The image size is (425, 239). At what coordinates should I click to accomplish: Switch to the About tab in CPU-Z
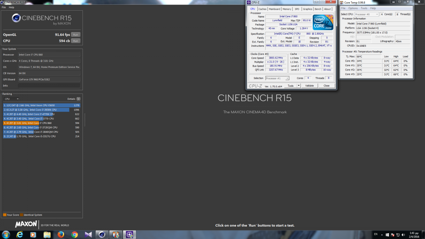(328, 9)
